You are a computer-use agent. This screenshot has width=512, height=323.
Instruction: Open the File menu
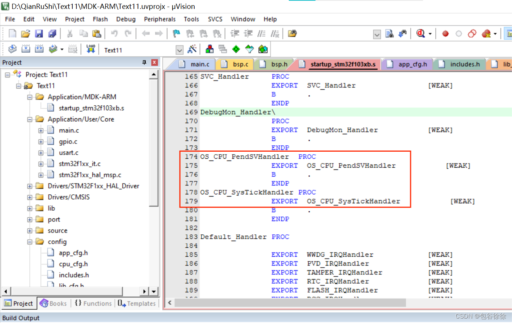pos(10,19)
